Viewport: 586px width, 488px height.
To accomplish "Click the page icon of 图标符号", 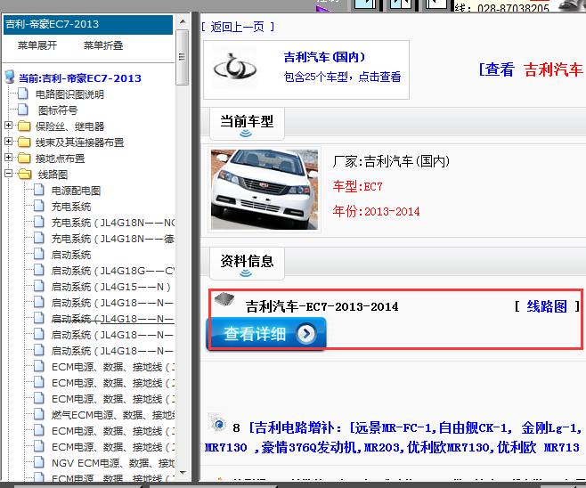I will coord(23,110).
